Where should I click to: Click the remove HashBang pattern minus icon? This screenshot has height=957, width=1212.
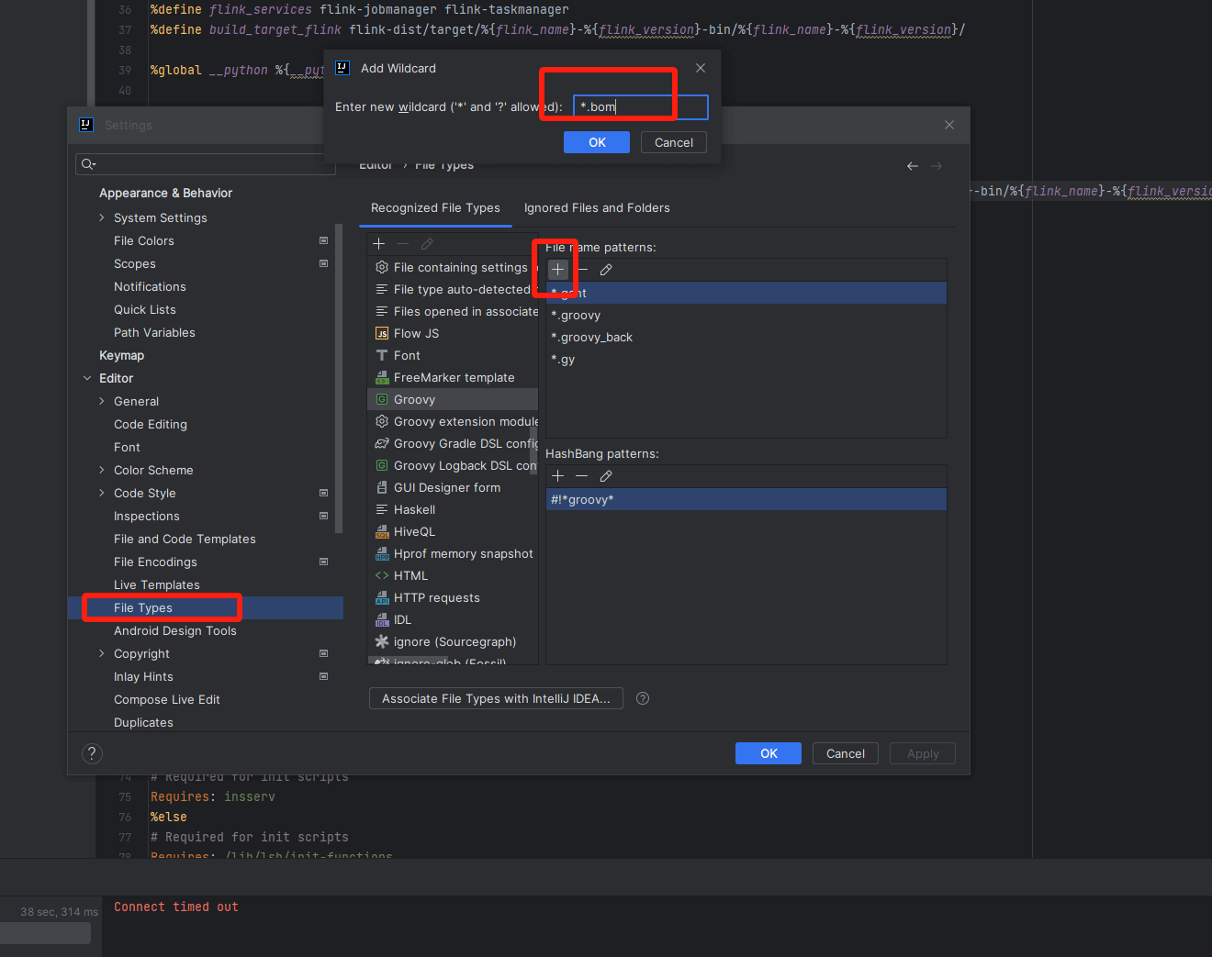click(581, 476)
